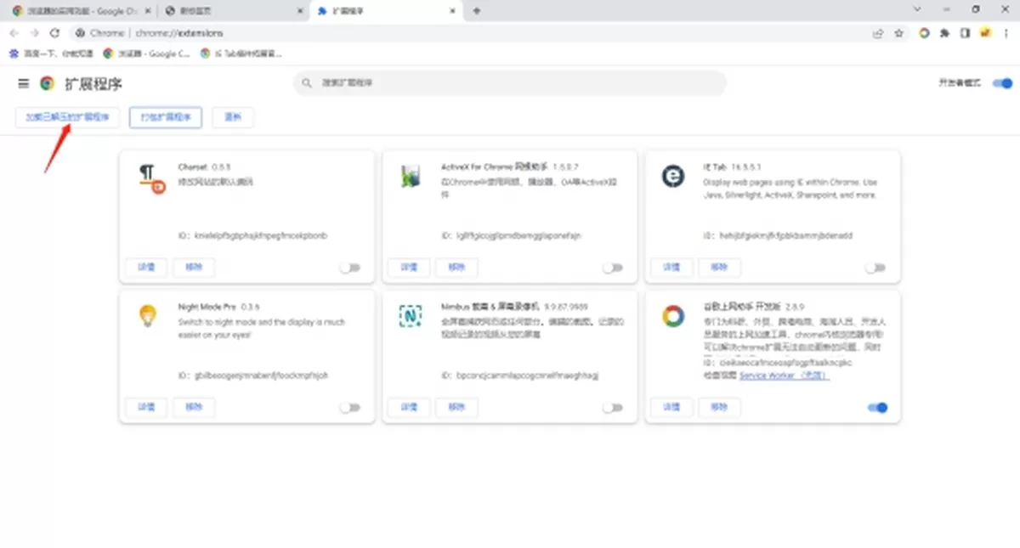Remove Night Mode Pro via 移除
This screenshot has width=1020, height=548.
[195, 407]
